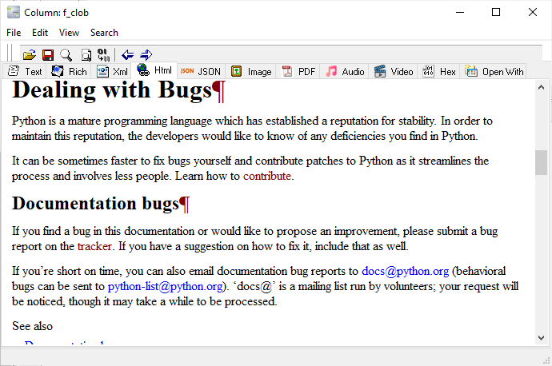552x366 pixels.
Task: Select the Html tab
Action: click(x=154, y=70)
